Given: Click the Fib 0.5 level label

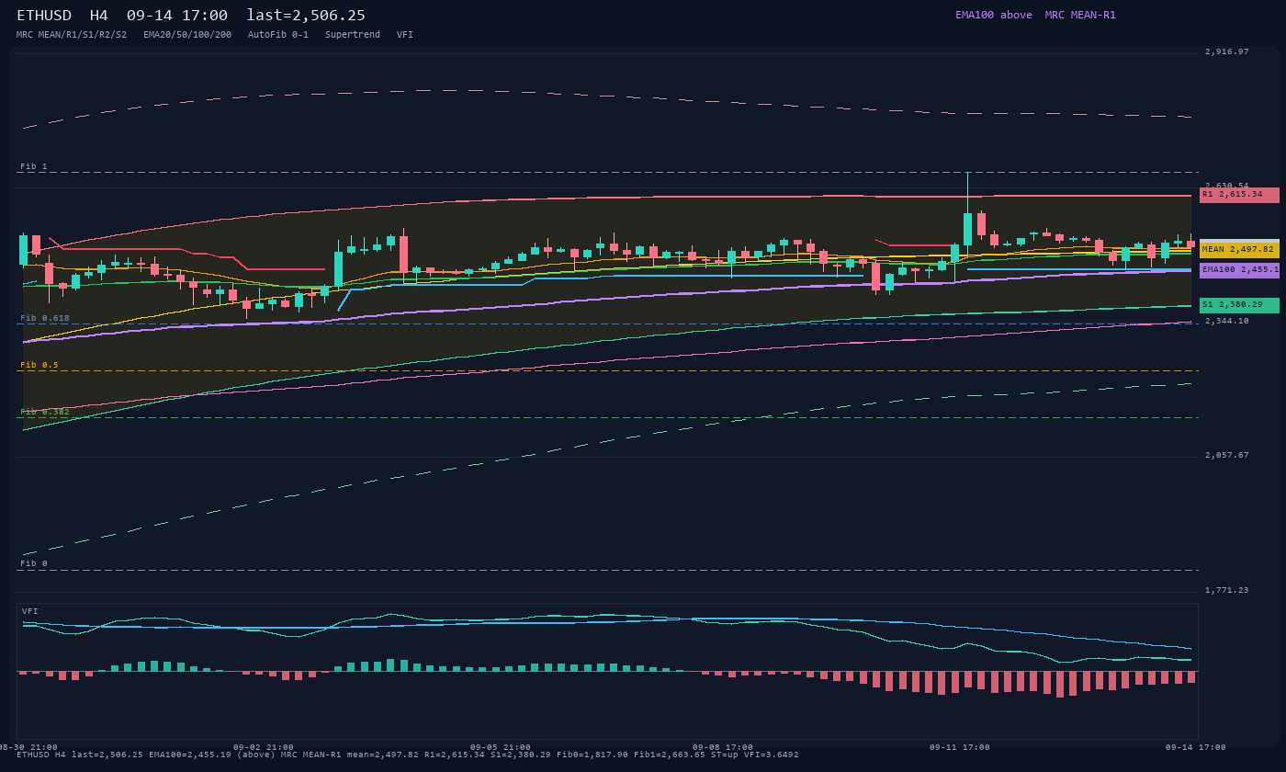Looking at the screenshot, I should tap(39, 365).
